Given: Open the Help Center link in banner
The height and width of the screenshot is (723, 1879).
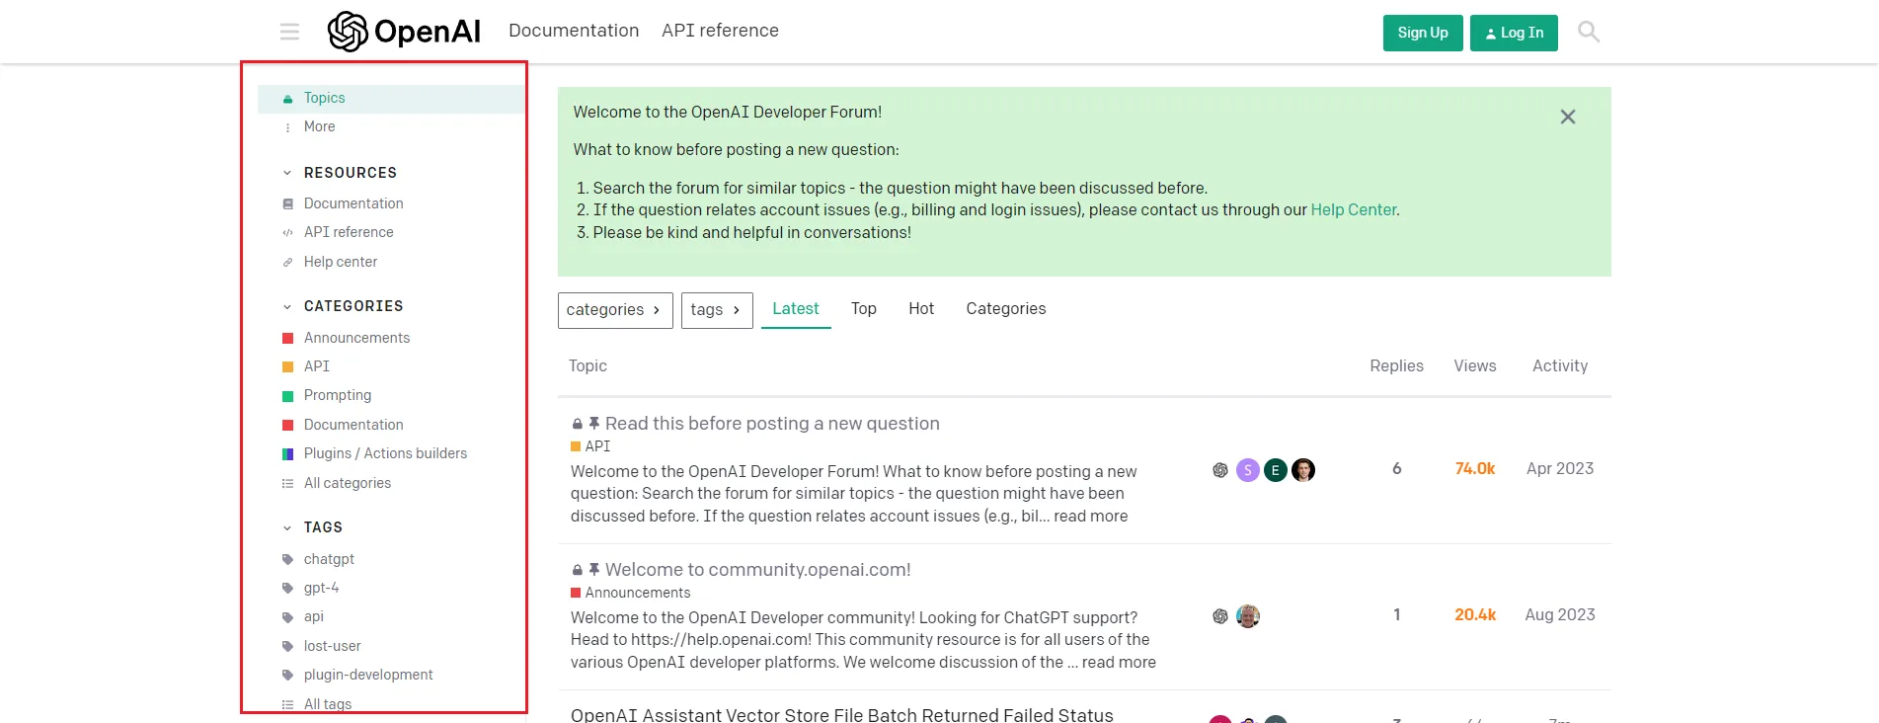Looking at the screenshot, I should (1353, 209).
